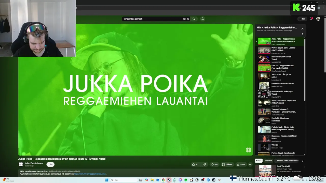The height and width of the screenshot is (183, 326).
Task: Open the notifications bell
Action: (311, 19)
